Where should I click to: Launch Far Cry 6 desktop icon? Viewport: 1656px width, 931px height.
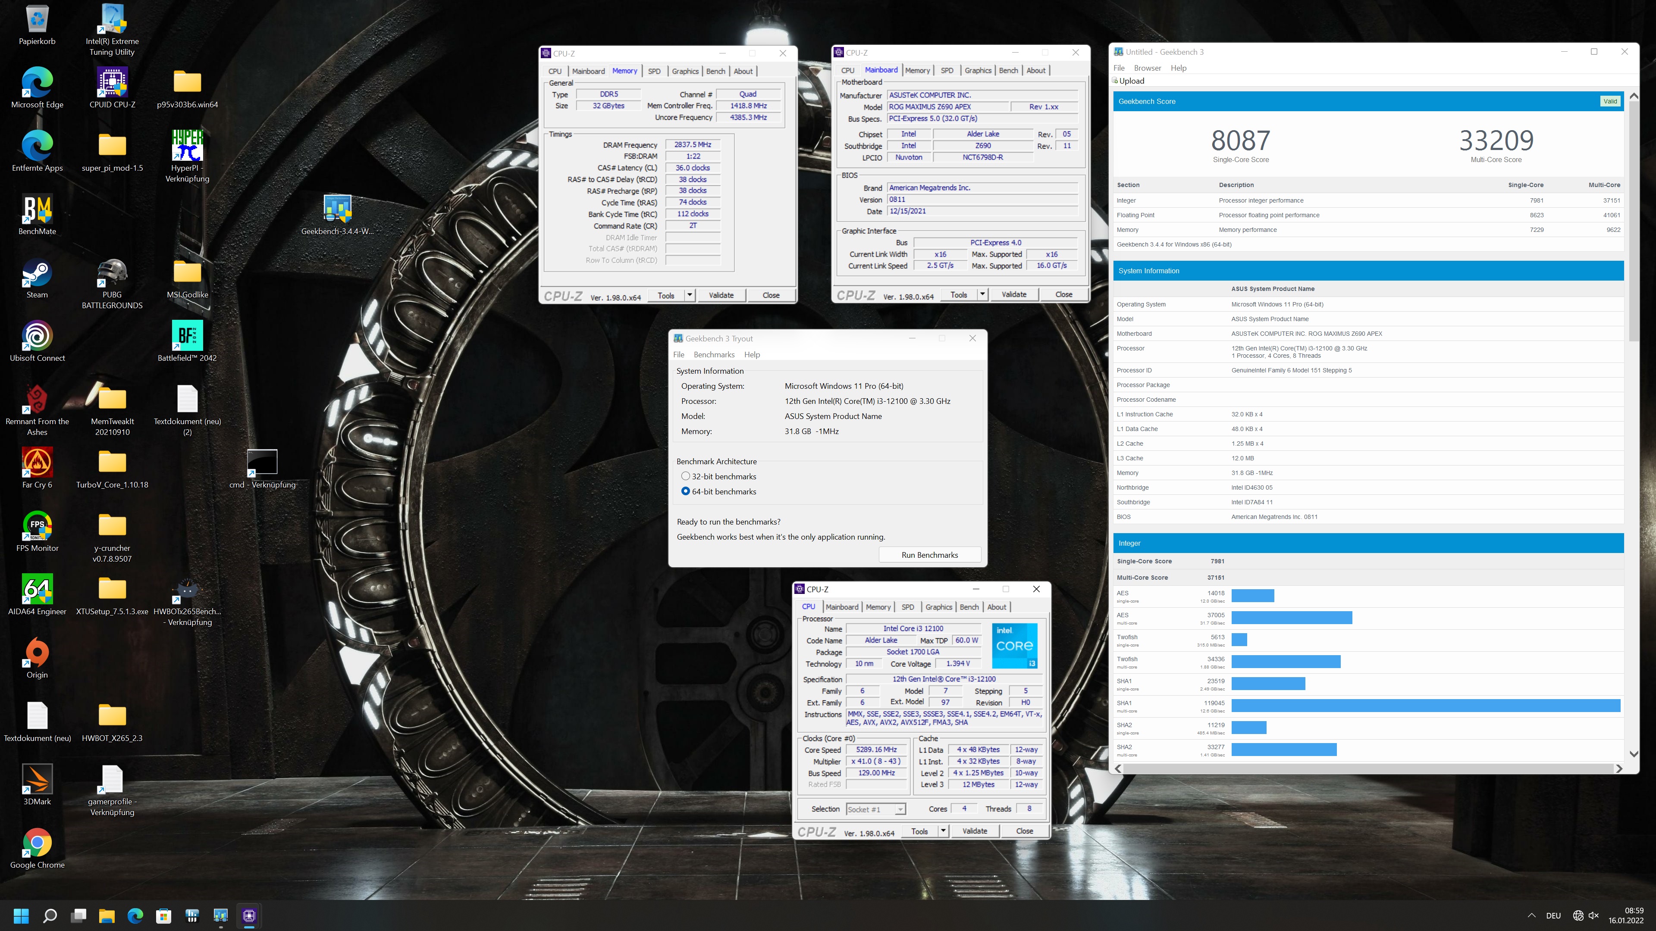coord(37,468)
